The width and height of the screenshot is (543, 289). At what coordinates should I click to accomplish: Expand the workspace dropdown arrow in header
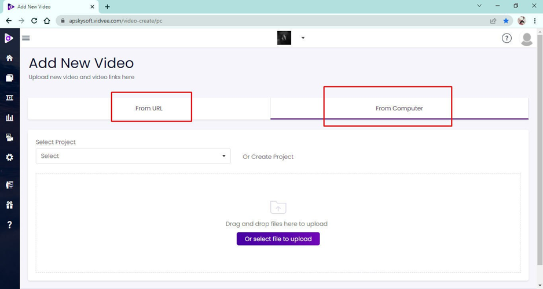pos(303,38)
